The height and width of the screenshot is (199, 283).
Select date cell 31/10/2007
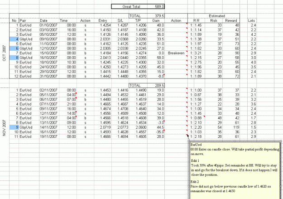pyautogui.click(x=49, y=76)
